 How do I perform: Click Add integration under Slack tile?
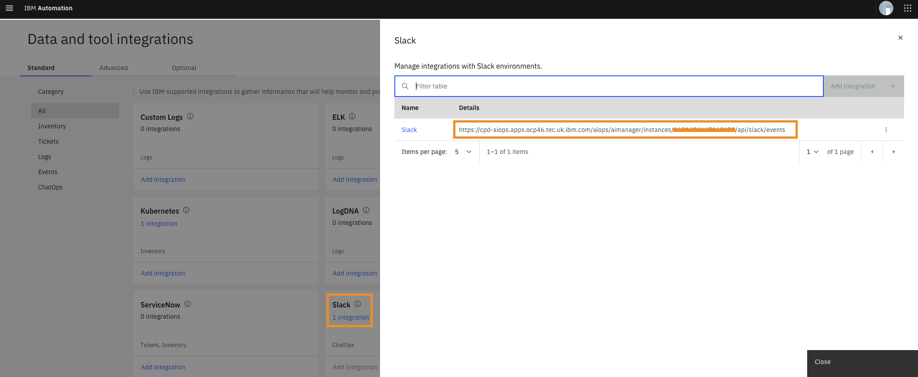tap(355, 367)
